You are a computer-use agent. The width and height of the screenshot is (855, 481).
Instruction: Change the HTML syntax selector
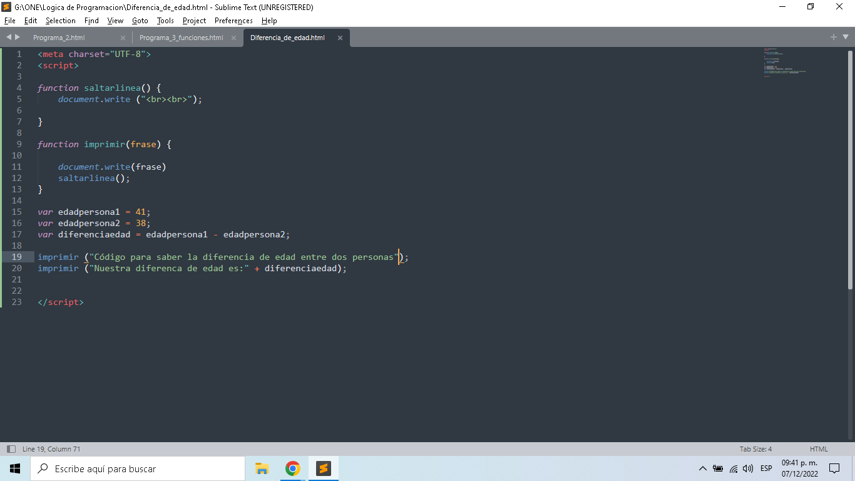click(819, 449)
